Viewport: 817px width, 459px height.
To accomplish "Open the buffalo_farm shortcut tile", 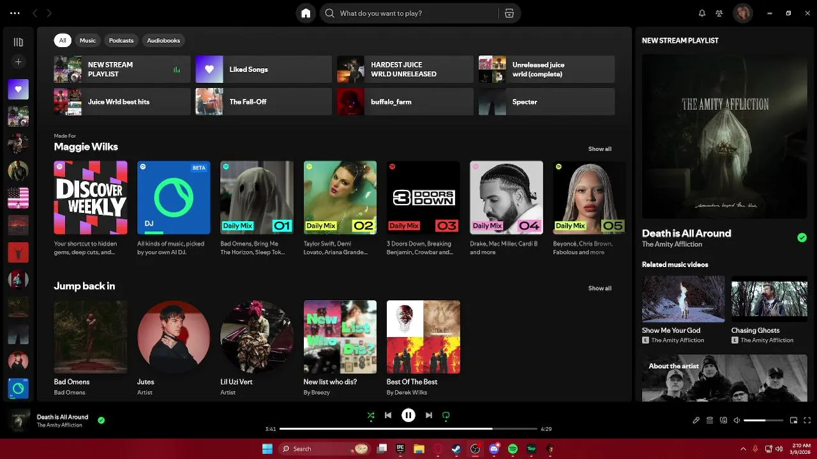I will (405, 102).
